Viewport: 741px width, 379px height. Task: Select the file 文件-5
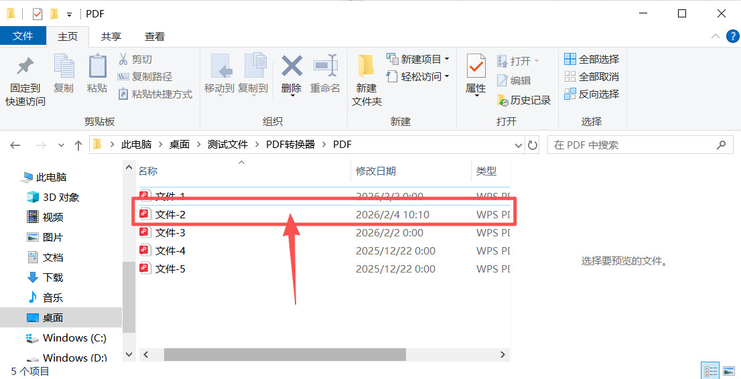(x=323, y=269)
